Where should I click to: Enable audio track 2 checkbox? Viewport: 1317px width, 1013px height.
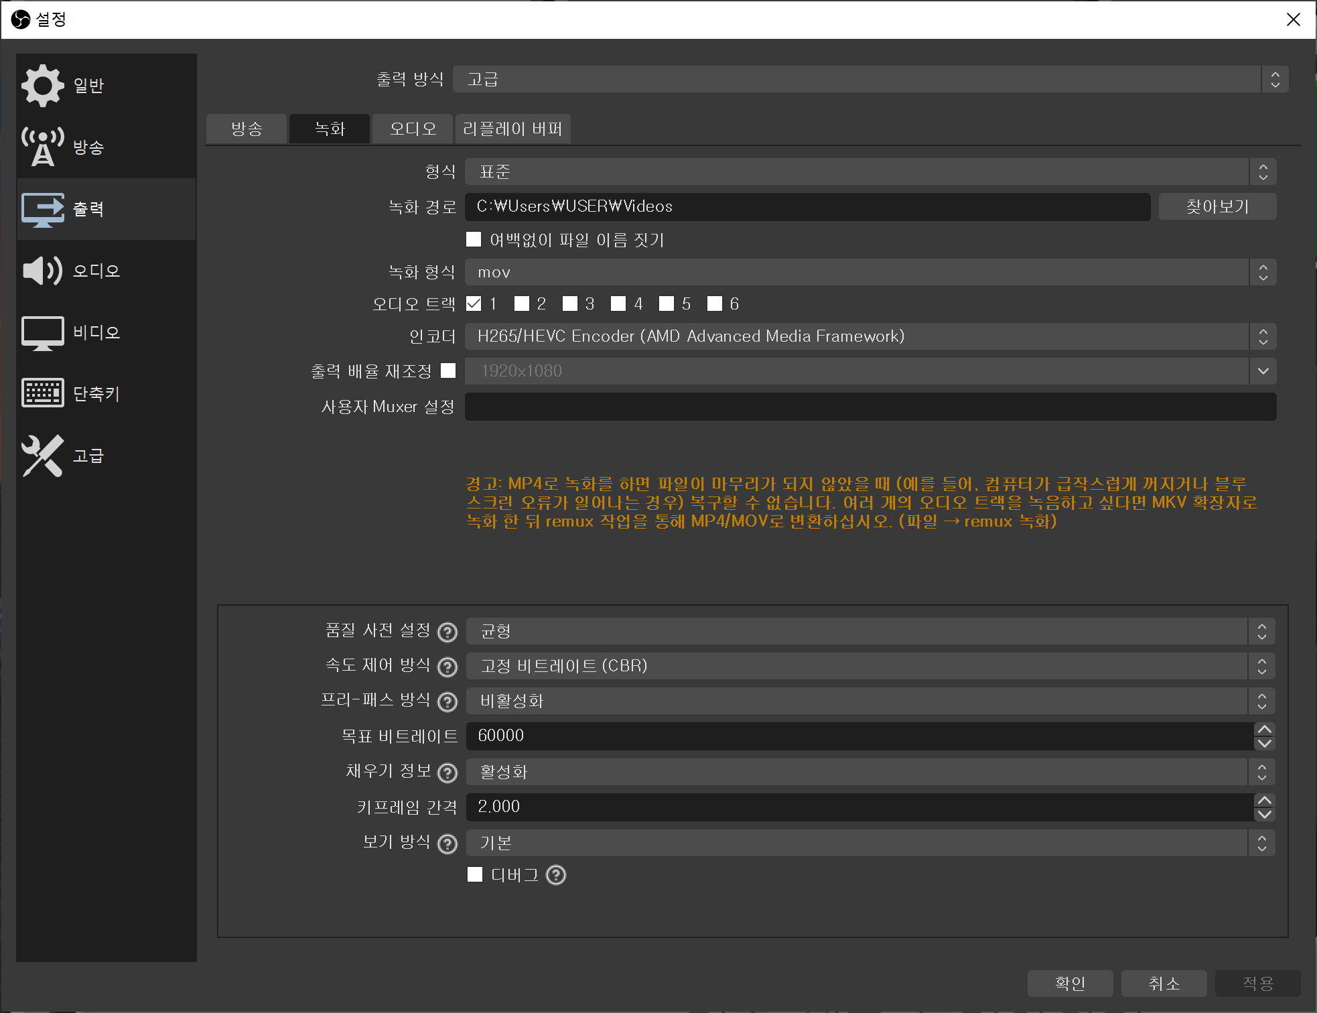tap(522, 304)
